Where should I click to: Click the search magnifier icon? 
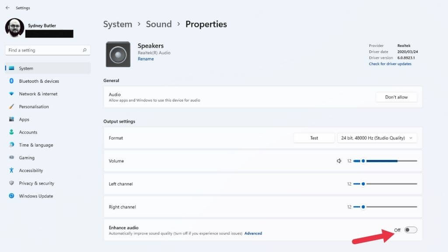(x=85, y=50)
